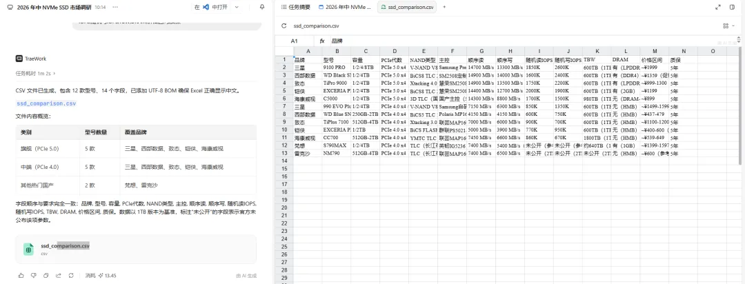Click the header cell 价格区间
This screenshot has height=284, width=745.
click(x=654, y=60)
